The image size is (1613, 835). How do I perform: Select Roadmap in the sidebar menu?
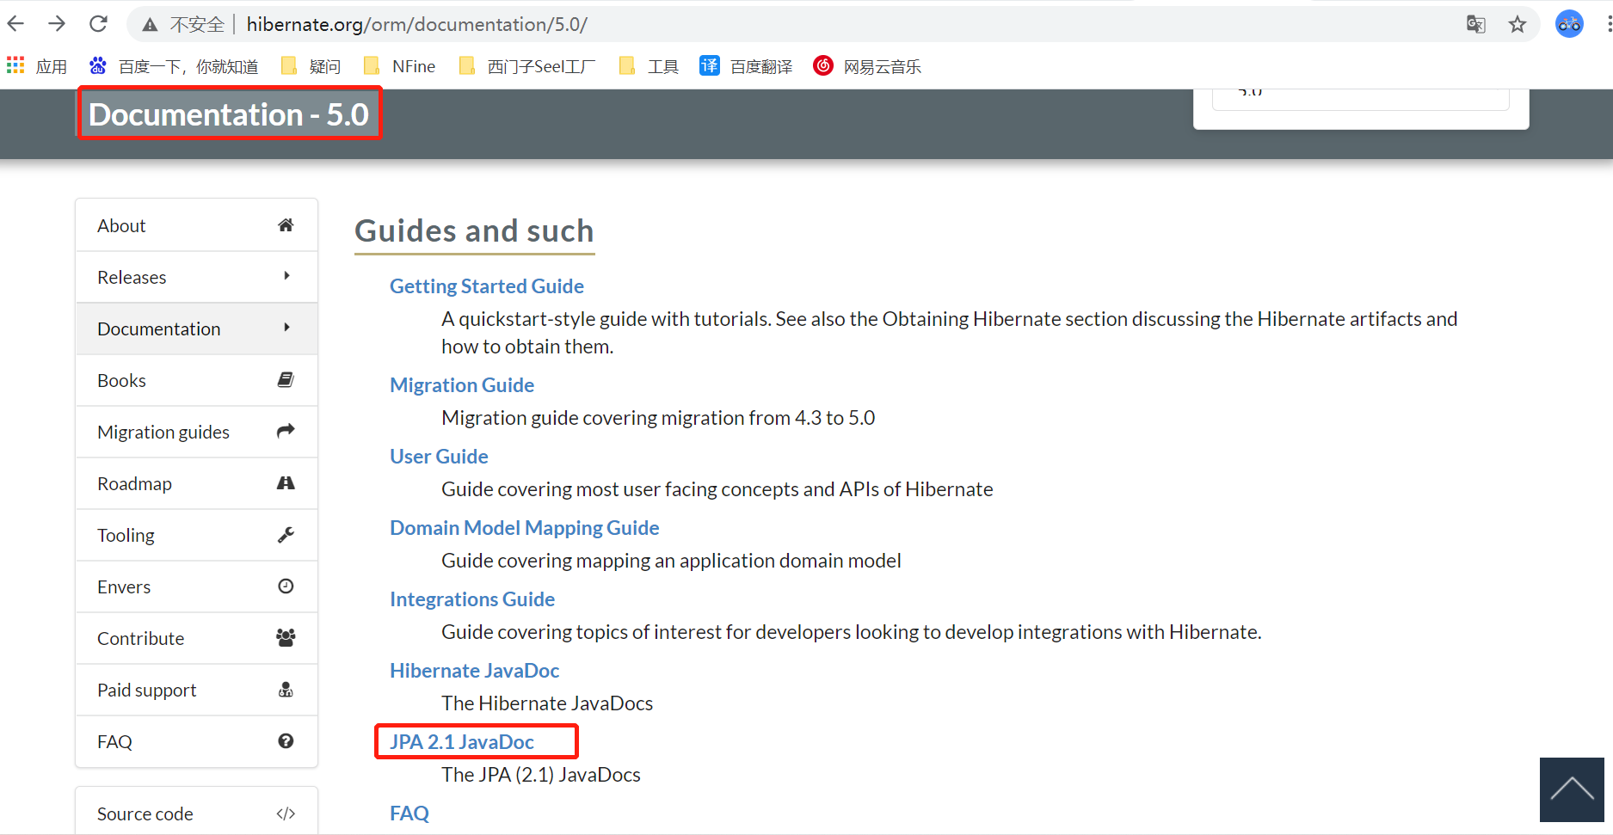coord(197,483)
